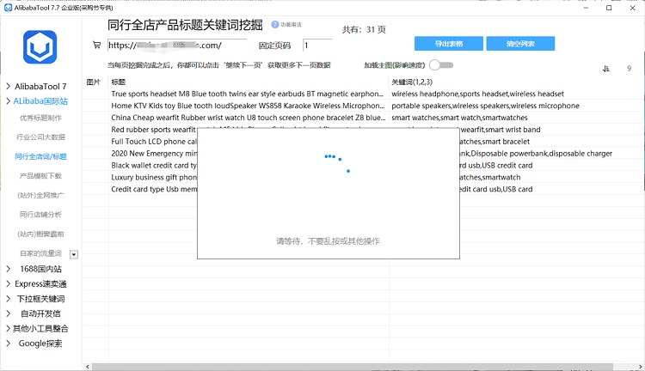The image size is (645, 371).
Task: Select the 同行全店词/标题 menu item
Action: tap(40, 156)
